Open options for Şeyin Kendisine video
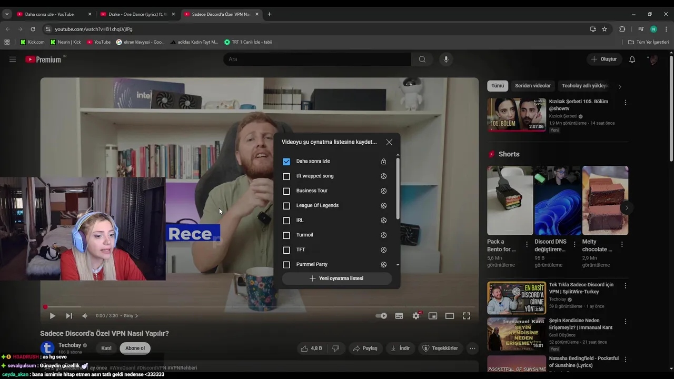 (x=626, y=322)
